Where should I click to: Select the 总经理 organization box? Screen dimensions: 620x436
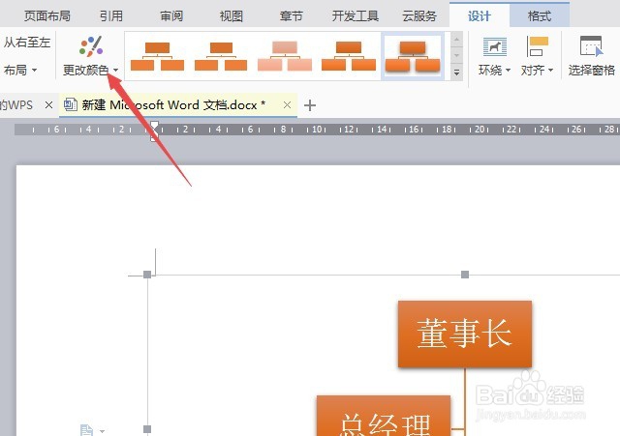(384, 416)
